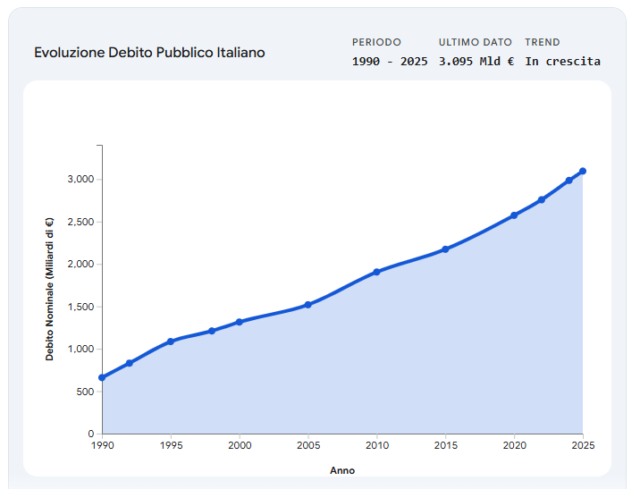Select the 2022 data point marker

pyautogui.click(x=542, y=199)
